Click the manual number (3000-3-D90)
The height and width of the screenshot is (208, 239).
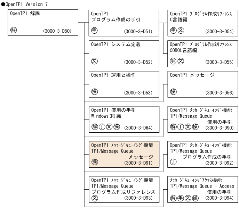coord(220,128)
